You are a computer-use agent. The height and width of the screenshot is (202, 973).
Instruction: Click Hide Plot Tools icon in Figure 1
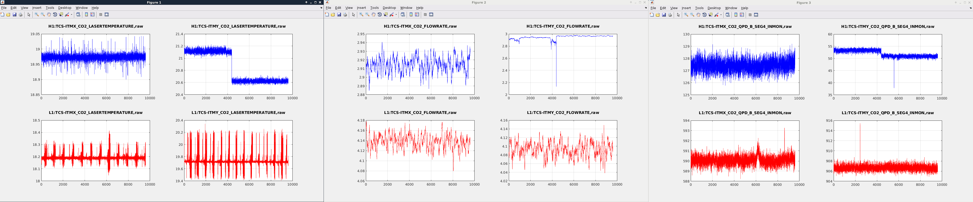pos(101,15)
